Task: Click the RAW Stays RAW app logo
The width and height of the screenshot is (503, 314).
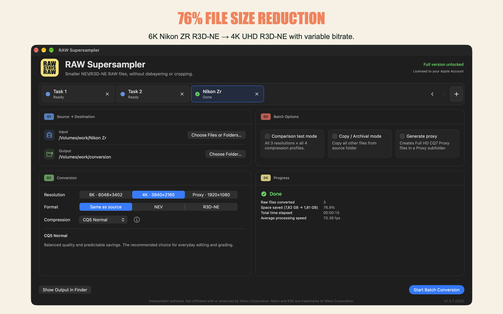Action: click(x=50, y=68)
